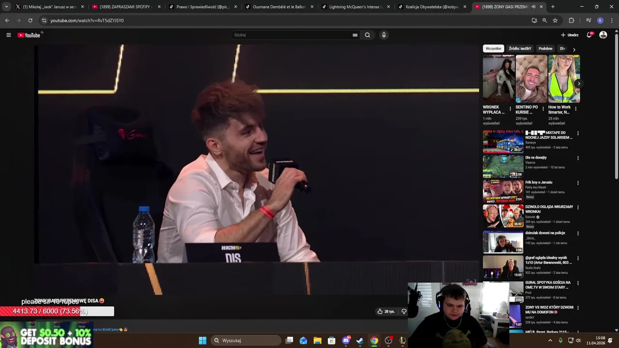Open options for How to Work Smarter short
This screenshot has height=348, width=619.
[x=575, y=109]
